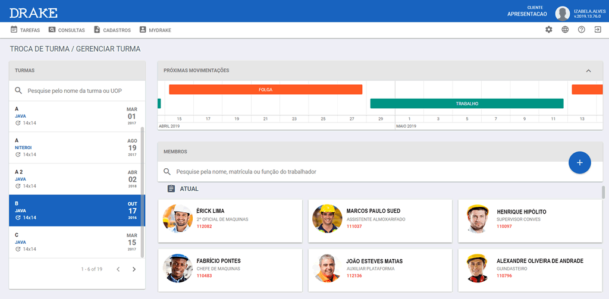This screenshot has width=609, height=299.
Task: Click the Turmas list scrollbar
Action: pyautogui.click(x=143, y=192)
